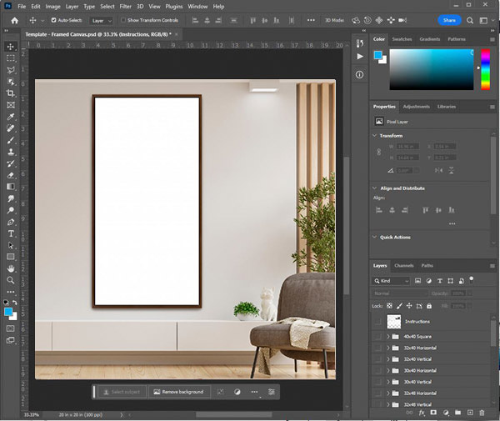500x421 pixels.
Task: Expand the 40x40 Square layer group
Action: (387, 336)
